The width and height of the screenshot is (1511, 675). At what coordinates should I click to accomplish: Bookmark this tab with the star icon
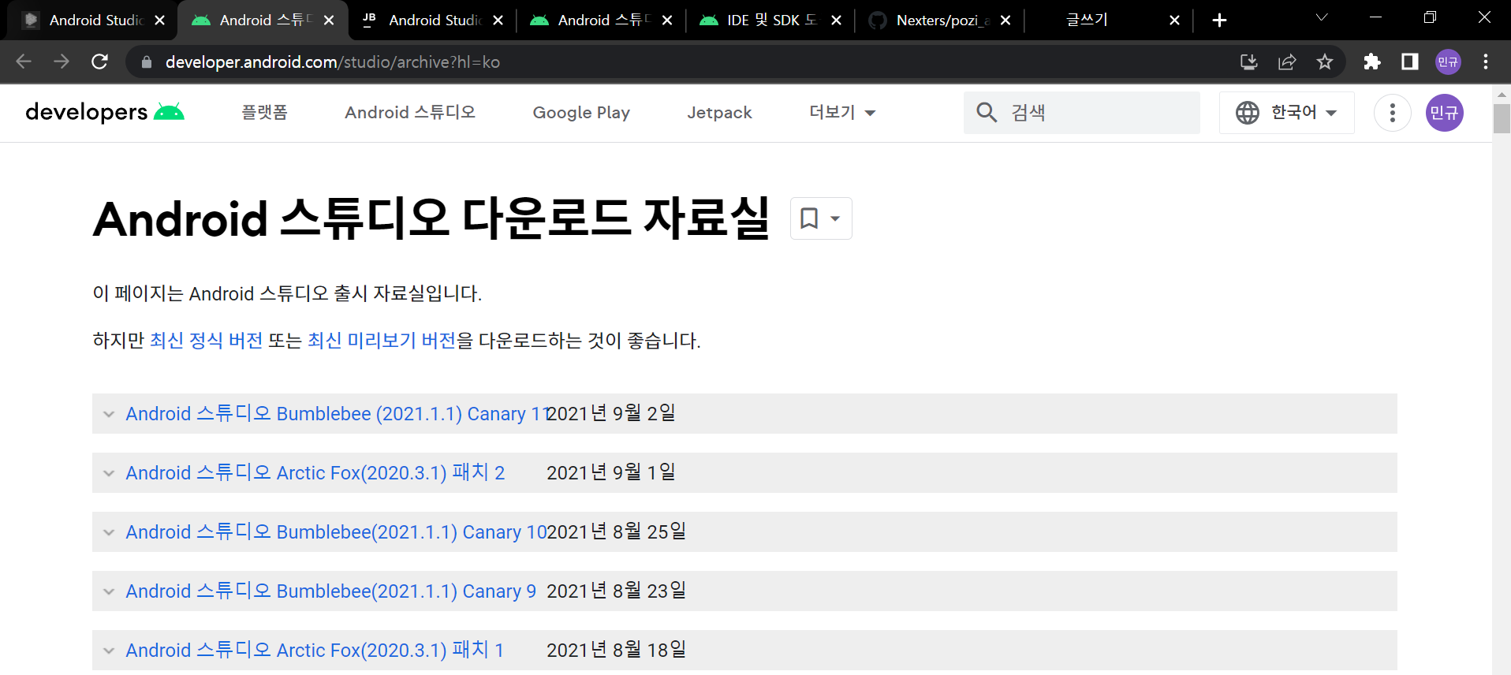pos(1325,62)
